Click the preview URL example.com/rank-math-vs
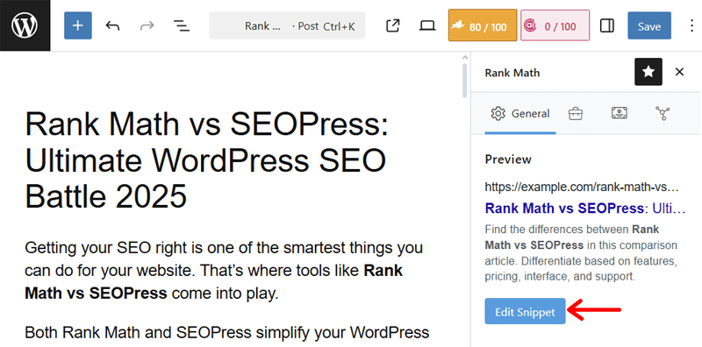Viewport: 702px width, 347px height. 583,186
